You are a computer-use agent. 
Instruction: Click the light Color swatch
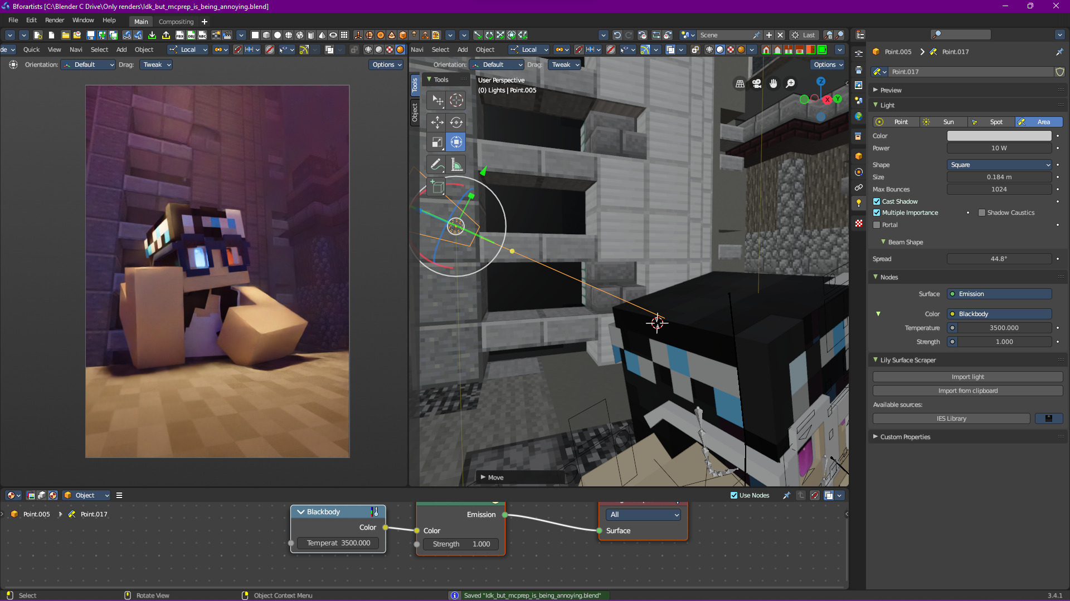click(999, 136)
